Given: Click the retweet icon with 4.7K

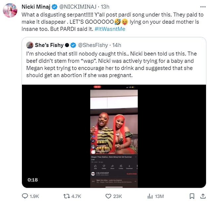Looking at the screenshot, I should coord(67,196).
